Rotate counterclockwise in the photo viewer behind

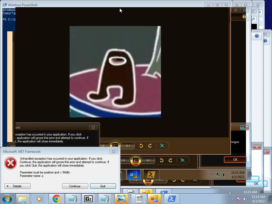click(x=161, y=160)
